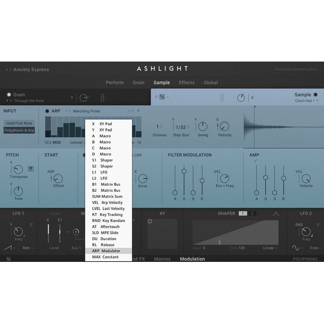The image size is (324, 324).
Task: Click the arp Velocity knob
Action: 225,126
